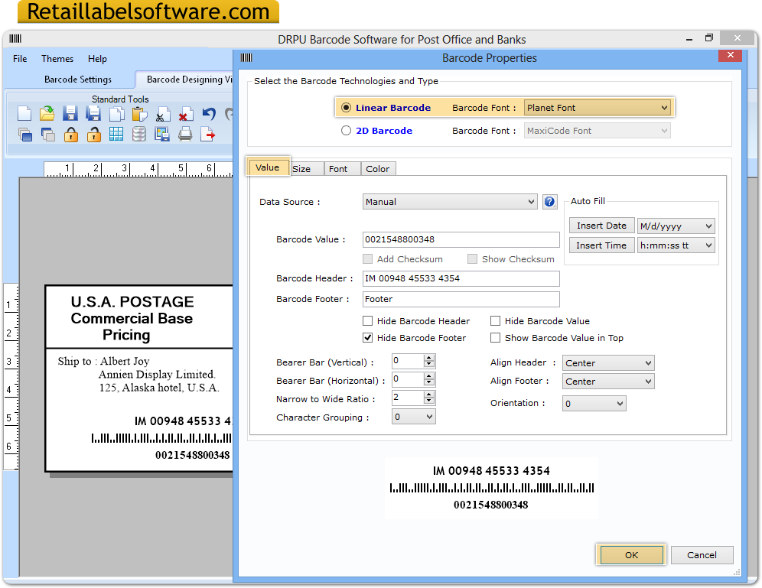The height and width of the screenshot is (588, 762).
Task: Confirm settings with OK
Action: coord(630,555)
